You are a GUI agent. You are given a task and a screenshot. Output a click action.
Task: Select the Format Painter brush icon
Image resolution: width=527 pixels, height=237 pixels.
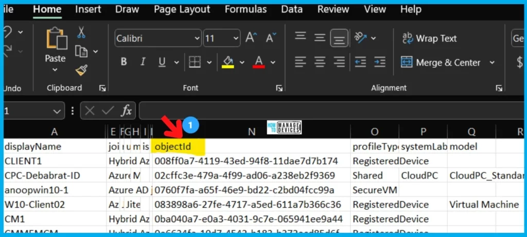point(81,70)
